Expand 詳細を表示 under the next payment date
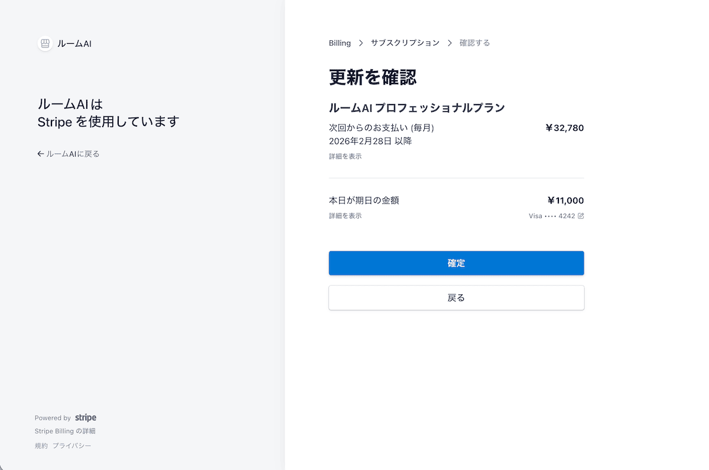709x470 pixels. pyautogui.click(x=345, y=157)
